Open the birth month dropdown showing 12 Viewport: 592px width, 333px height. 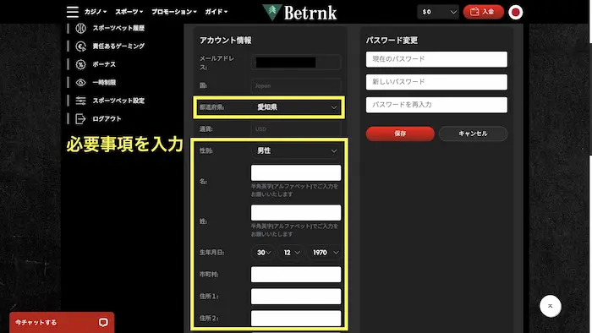click(291, 253)
